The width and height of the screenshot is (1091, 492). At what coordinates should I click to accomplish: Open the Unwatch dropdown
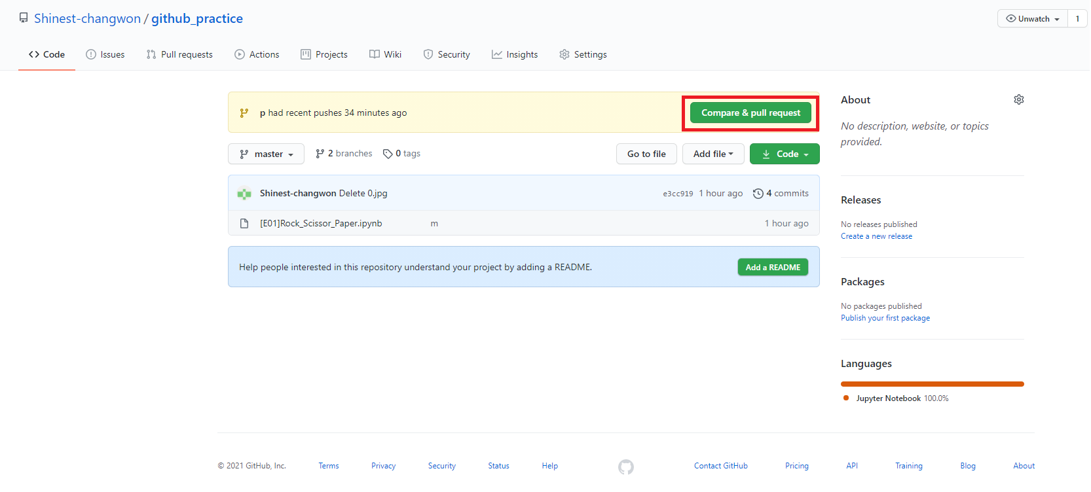pos(1033,18)
